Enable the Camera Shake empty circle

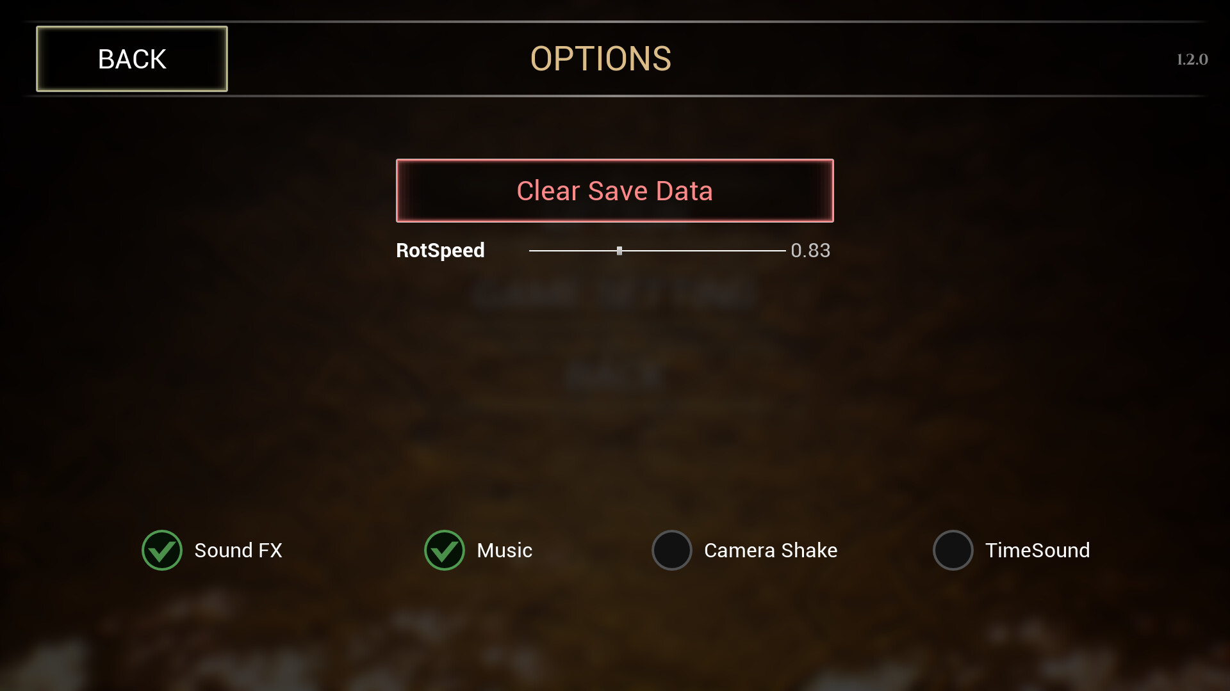click(672, 550)
